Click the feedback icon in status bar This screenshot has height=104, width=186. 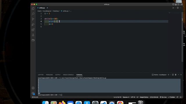tap(178, 97)
